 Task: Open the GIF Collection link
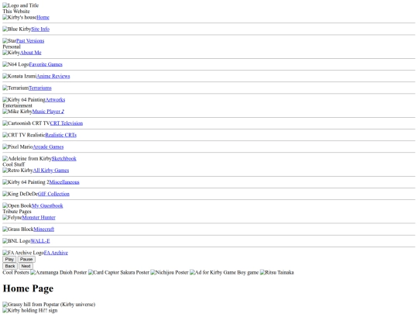tap(53, 194)
